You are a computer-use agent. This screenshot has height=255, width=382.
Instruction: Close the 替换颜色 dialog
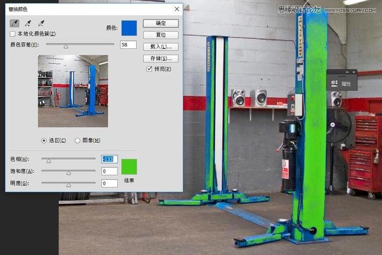tap(177, 9)
